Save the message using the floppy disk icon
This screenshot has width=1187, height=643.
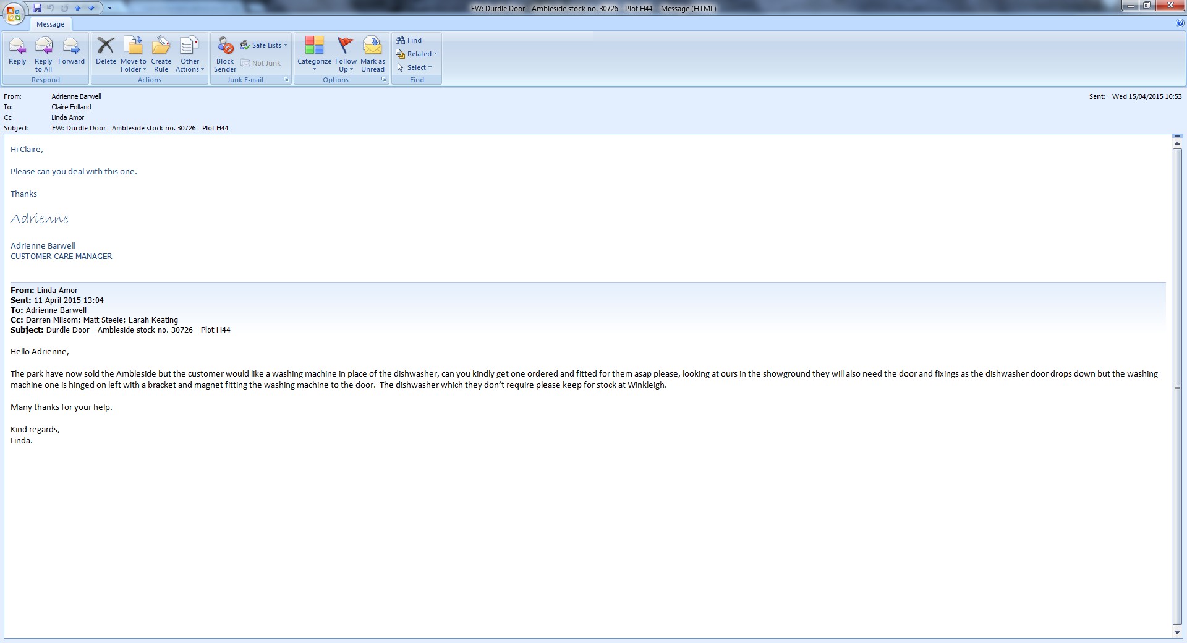point(37,8)
